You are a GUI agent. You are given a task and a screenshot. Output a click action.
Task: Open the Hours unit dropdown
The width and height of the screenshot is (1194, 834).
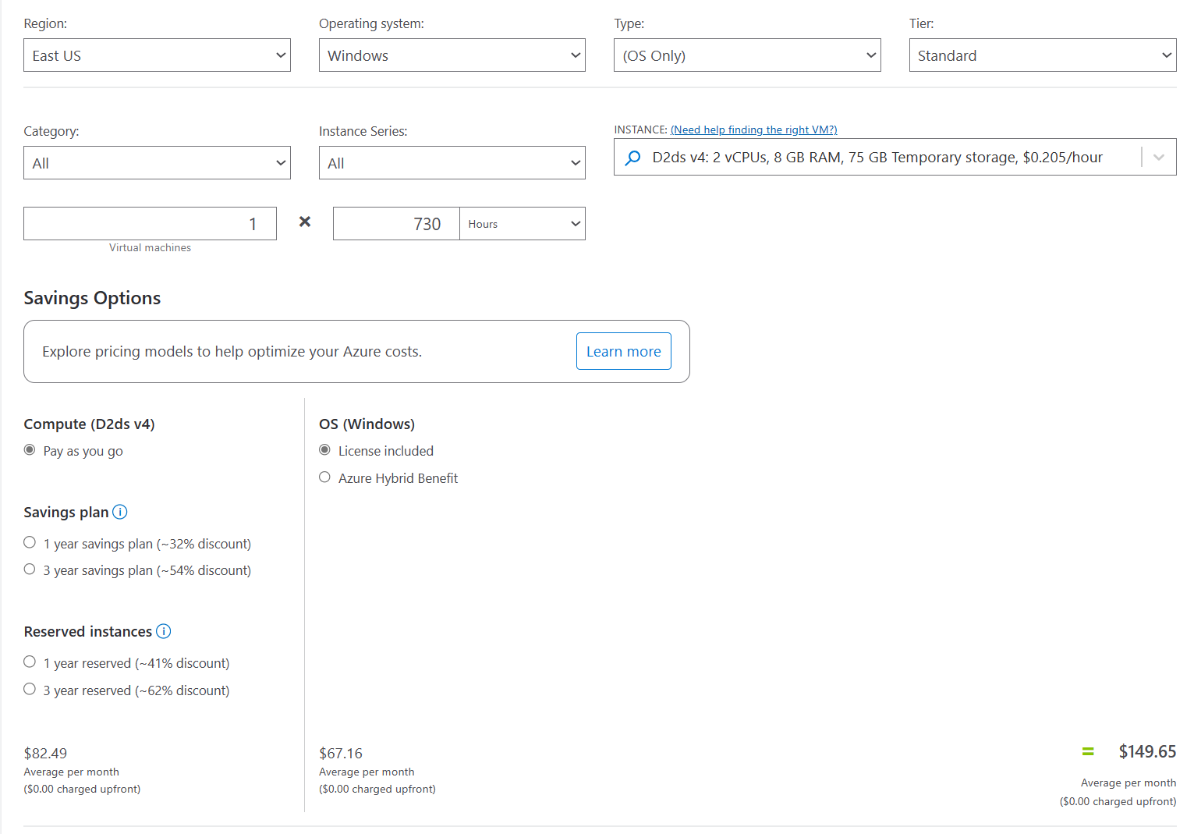[x=523, y=224]
